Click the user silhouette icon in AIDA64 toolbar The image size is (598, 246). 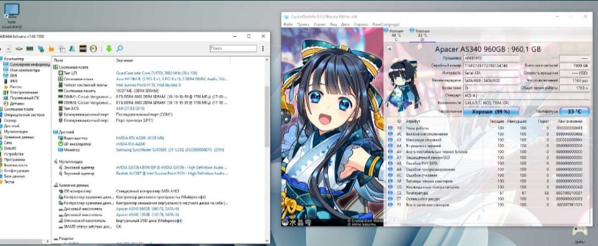click(x=72, y=48)
